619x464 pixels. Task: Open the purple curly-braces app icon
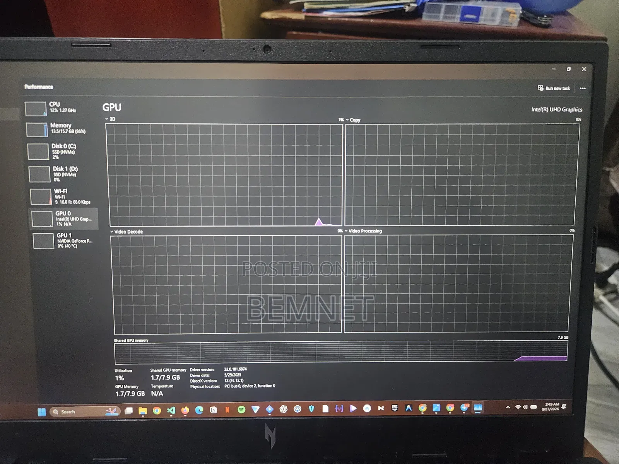pos(339,408)
